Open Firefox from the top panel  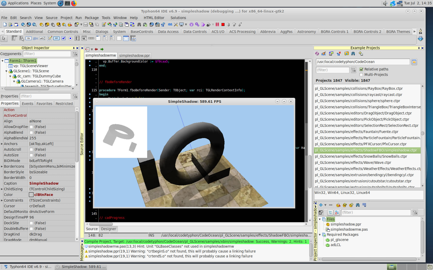pos(74,3)
